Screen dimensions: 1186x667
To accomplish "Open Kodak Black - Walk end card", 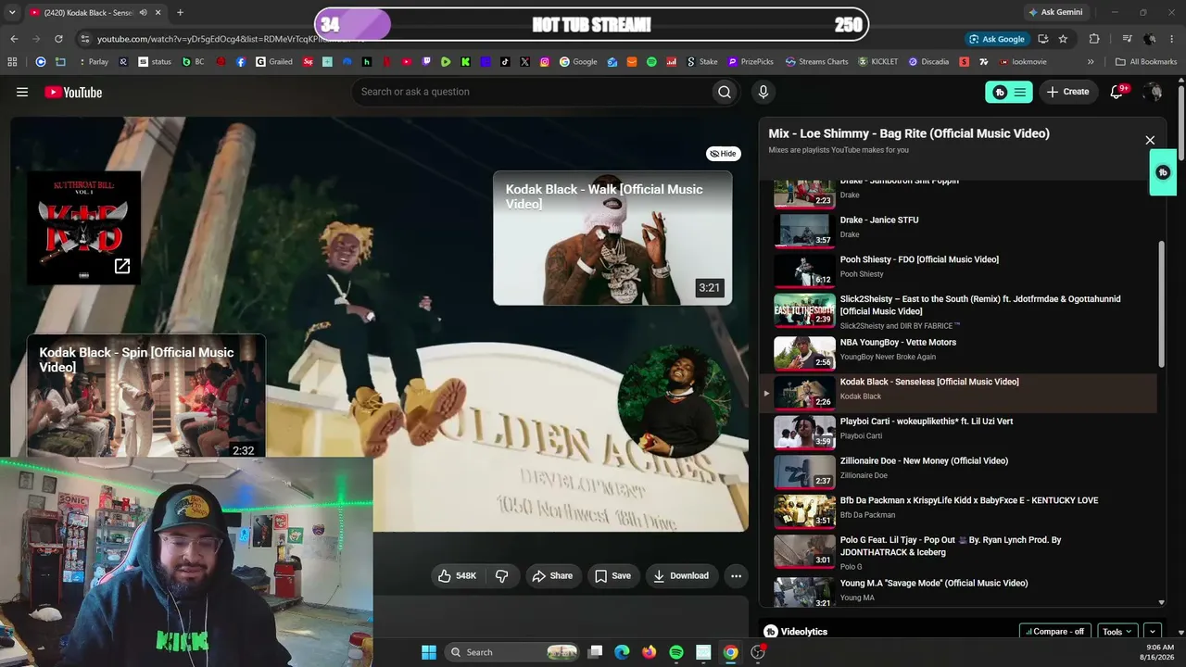I will pyautogui.click(x=612, y=237).
